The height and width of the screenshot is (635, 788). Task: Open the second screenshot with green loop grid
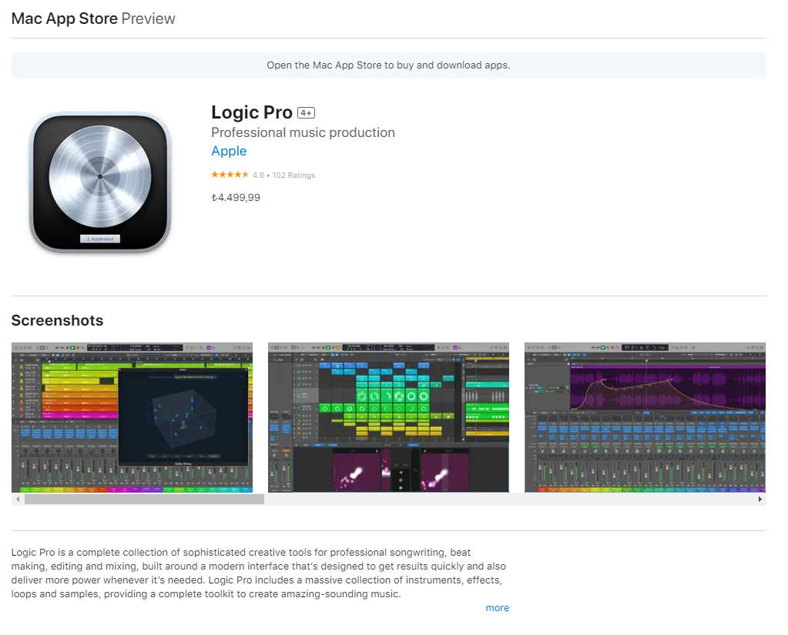point(388,418)
